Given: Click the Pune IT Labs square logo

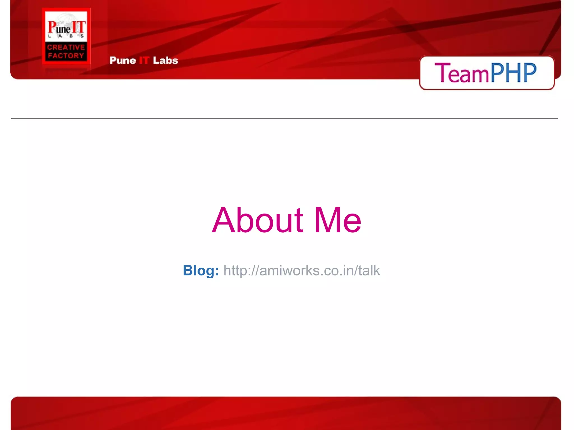Looking at the screenshot, I should pyautogui.click(x=66, y=36).
